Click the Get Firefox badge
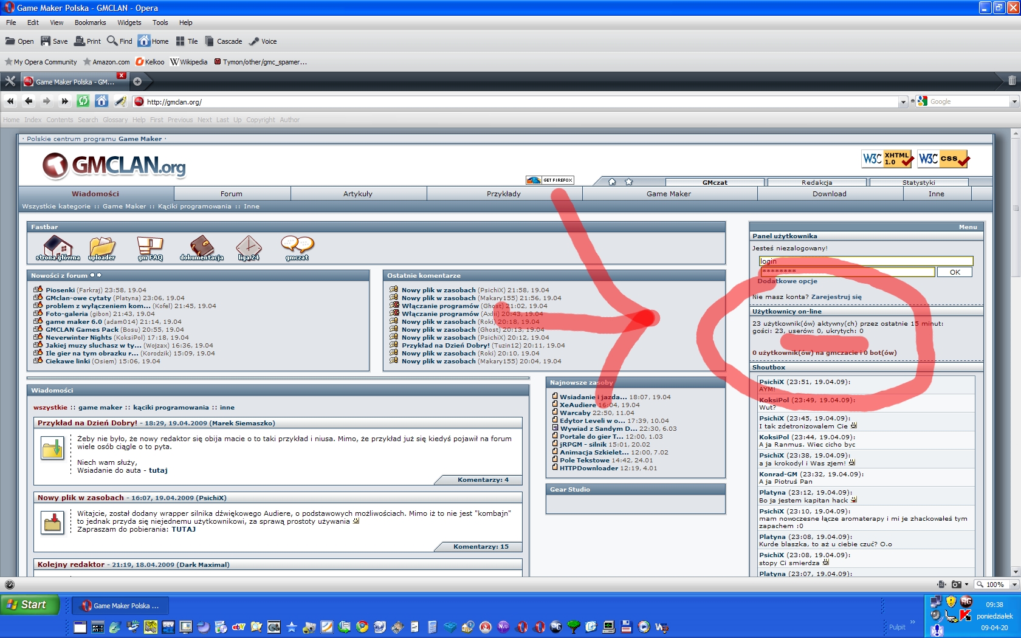Image resolution: width=1021 pixels, height=638 pixels. click(x=550, y=180)
